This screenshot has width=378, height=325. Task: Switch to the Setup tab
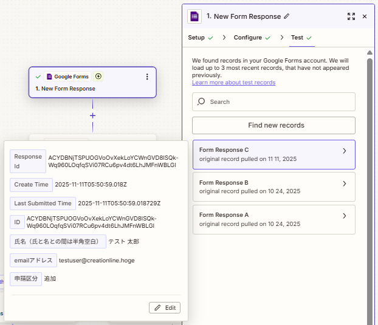(x=196, y=38)
